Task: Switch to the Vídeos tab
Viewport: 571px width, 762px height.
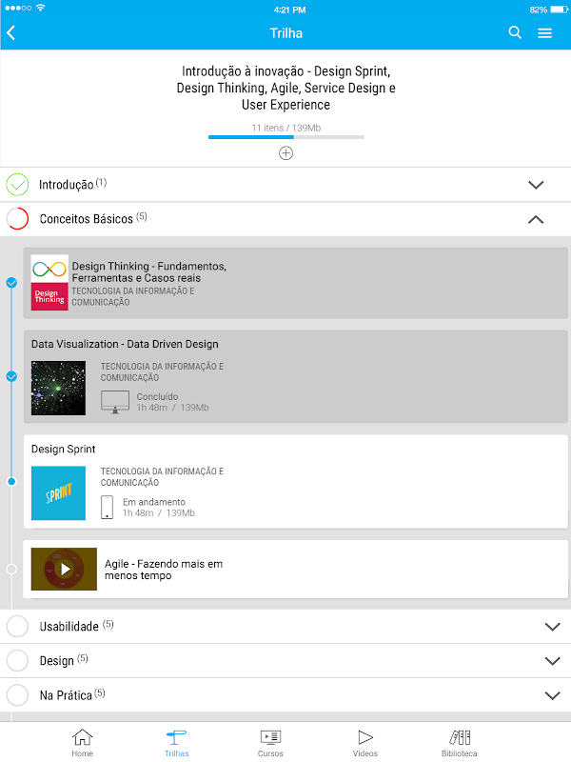Action: [365, 742]
